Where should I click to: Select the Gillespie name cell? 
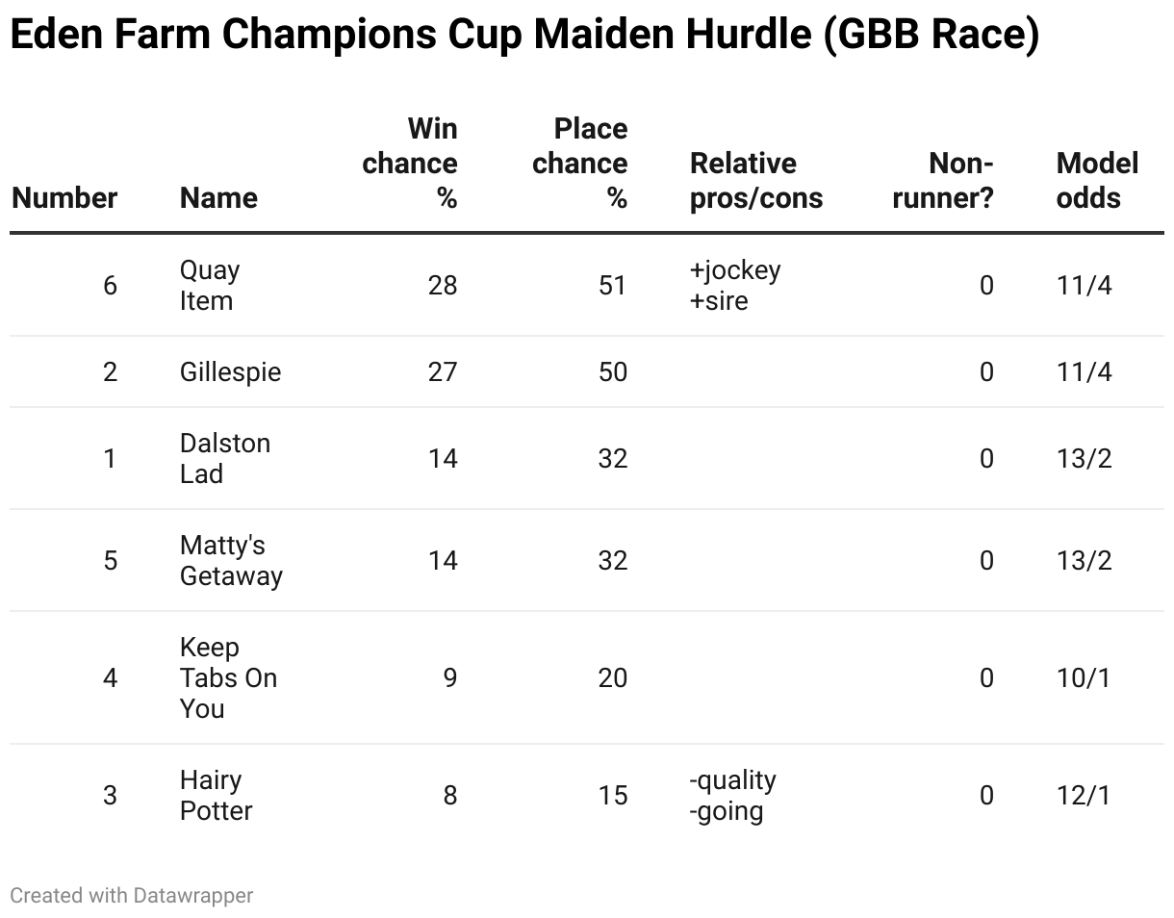(231, 371)
